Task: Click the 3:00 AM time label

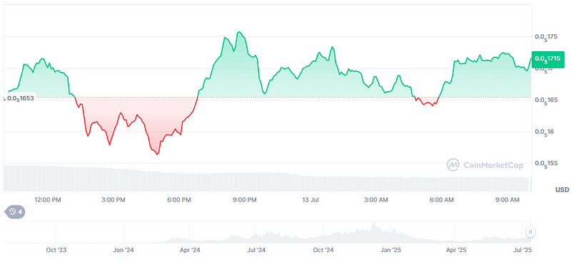Action: 376,200
